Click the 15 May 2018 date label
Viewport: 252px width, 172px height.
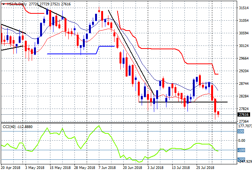coord(60,168)
